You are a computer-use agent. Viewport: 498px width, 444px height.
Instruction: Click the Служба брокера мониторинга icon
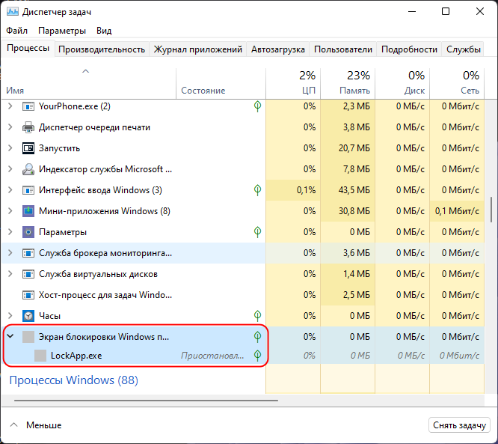pyautogui.click(x=28, y=253)
